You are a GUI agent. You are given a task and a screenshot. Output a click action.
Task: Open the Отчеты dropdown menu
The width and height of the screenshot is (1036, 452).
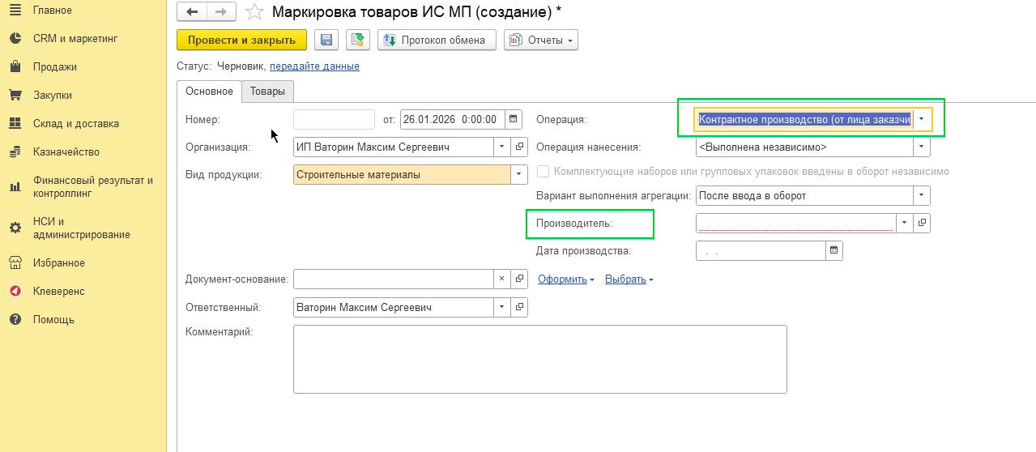click(541, 40)
